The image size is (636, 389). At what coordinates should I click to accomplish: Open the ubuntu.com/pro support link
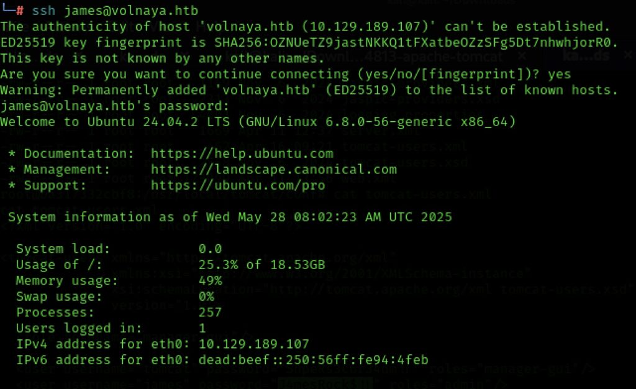238,185
